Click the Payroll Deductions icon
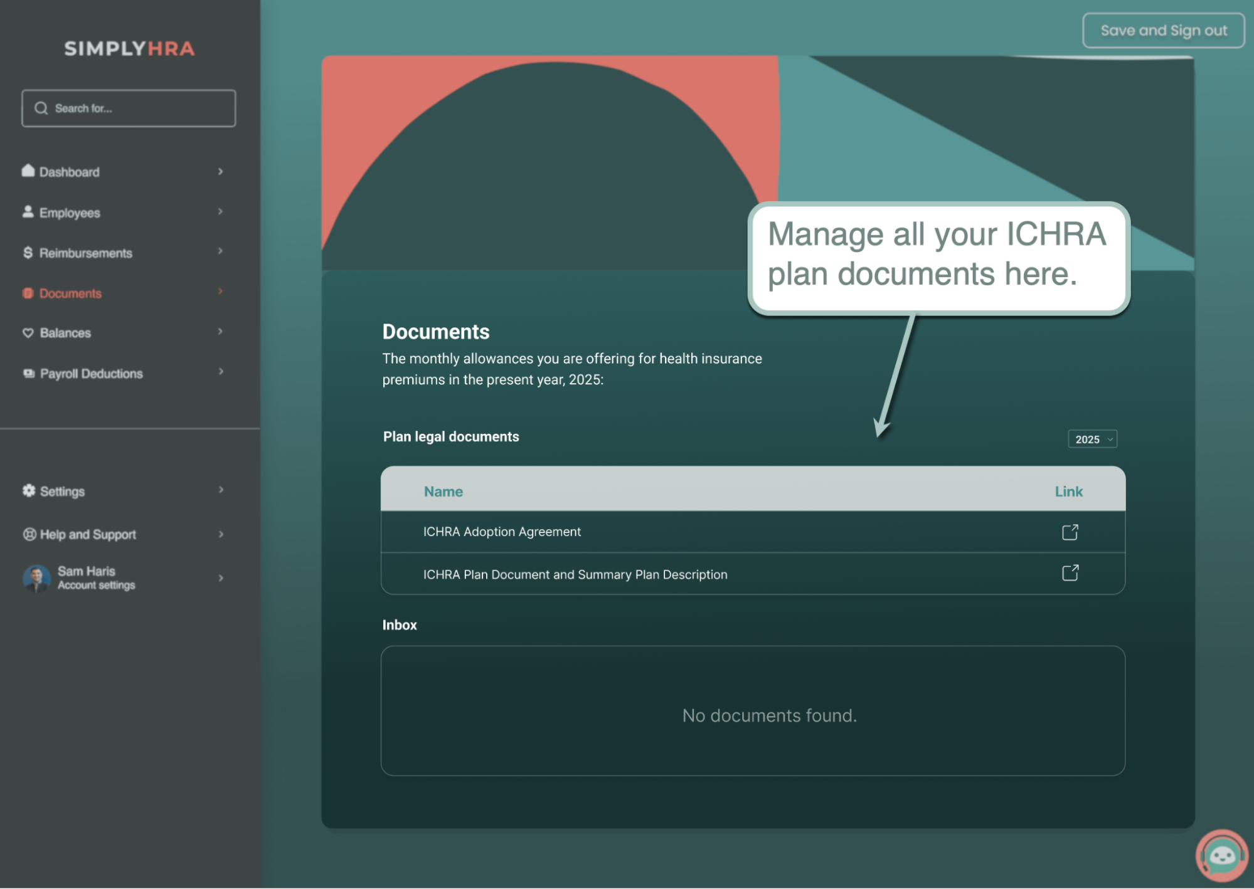Image resolution: width=1254 pixels, height=889 pixels. tap(29, 374)
